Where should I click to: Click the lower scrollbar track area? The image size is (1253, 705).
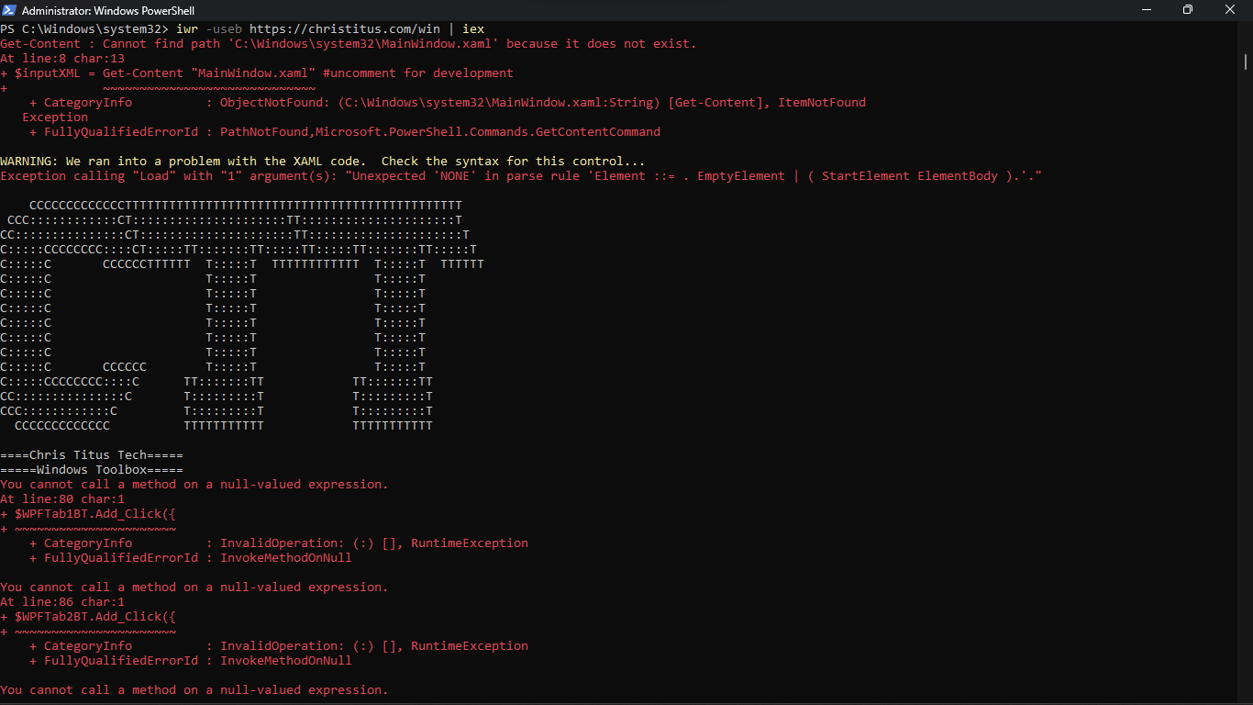tap(1246, 459)
